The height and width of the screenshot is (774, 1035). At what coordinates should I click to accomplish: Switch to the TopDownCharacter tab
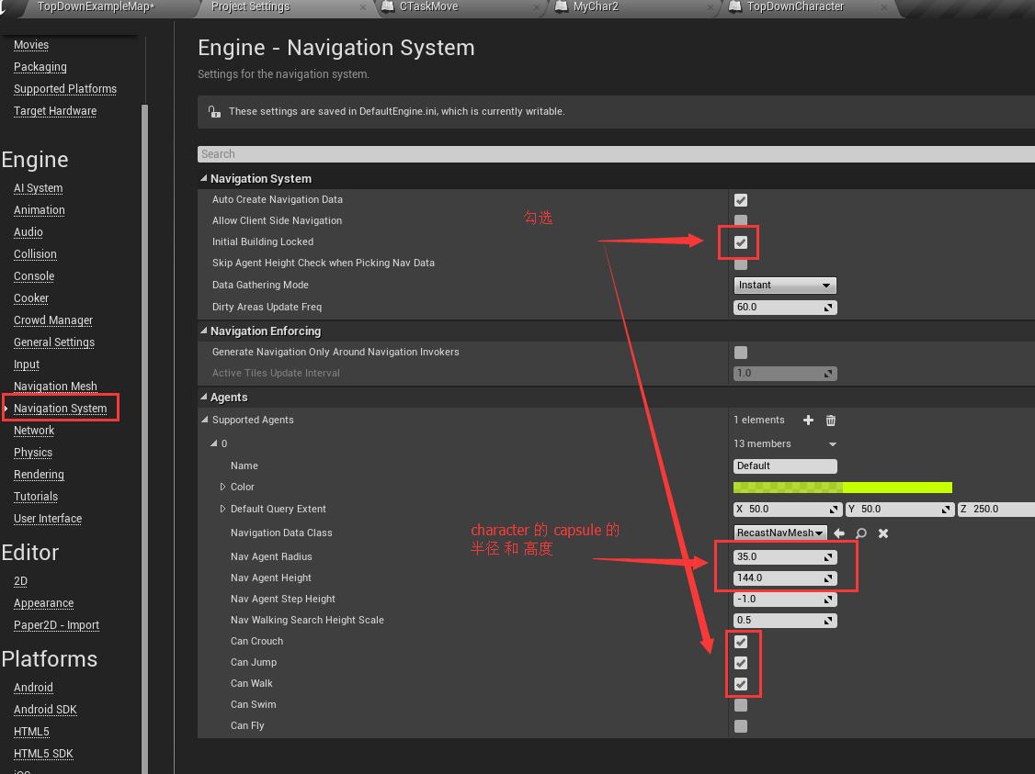click(795, 6)
